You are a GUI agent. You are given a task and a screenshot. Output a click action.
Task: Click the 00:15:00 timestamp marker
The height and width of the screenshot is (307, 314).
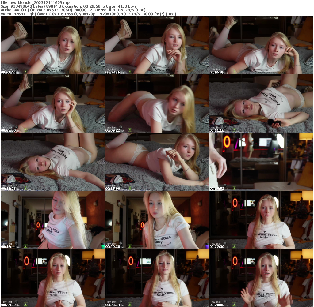click(x=113, y=189)
